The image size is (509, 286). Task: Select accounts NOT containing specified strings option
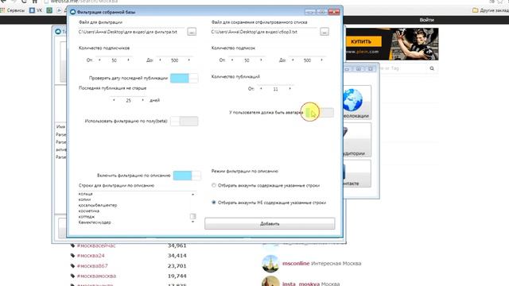click(214, 203)
